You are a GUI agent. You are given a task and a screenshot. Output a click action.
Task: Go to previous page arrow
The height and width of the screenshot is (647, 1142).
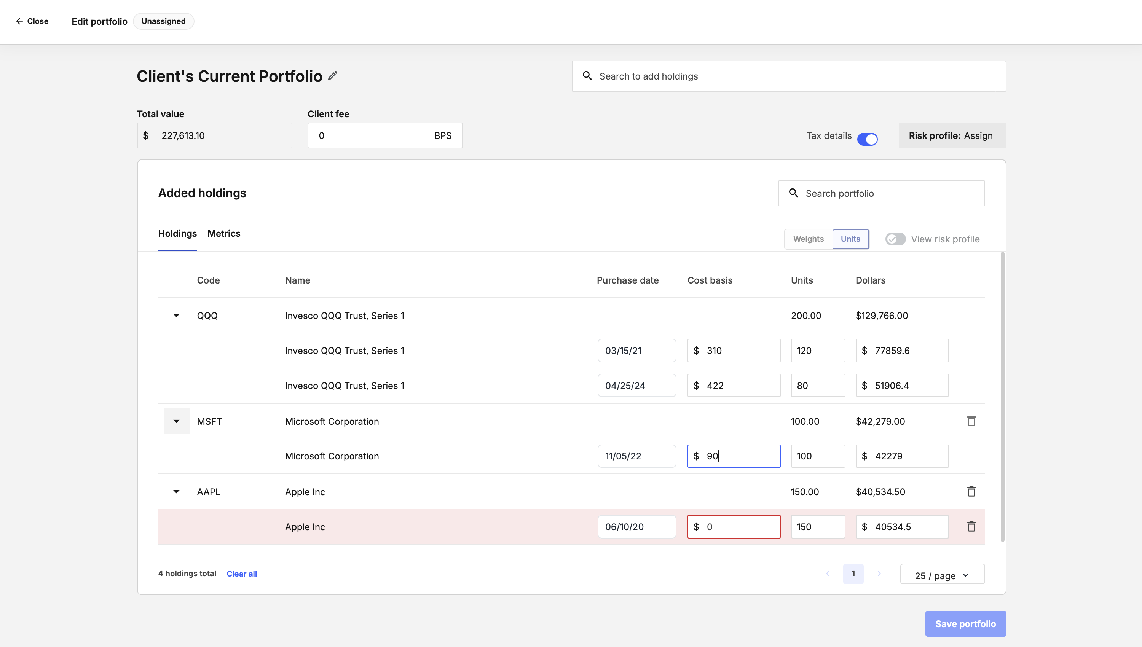coord(828,574)
